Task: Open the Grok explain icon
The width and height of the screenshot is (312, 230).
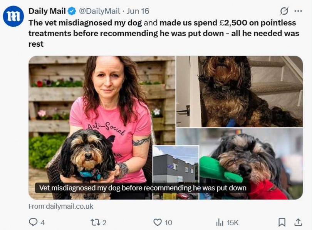Action: point(284,11)
